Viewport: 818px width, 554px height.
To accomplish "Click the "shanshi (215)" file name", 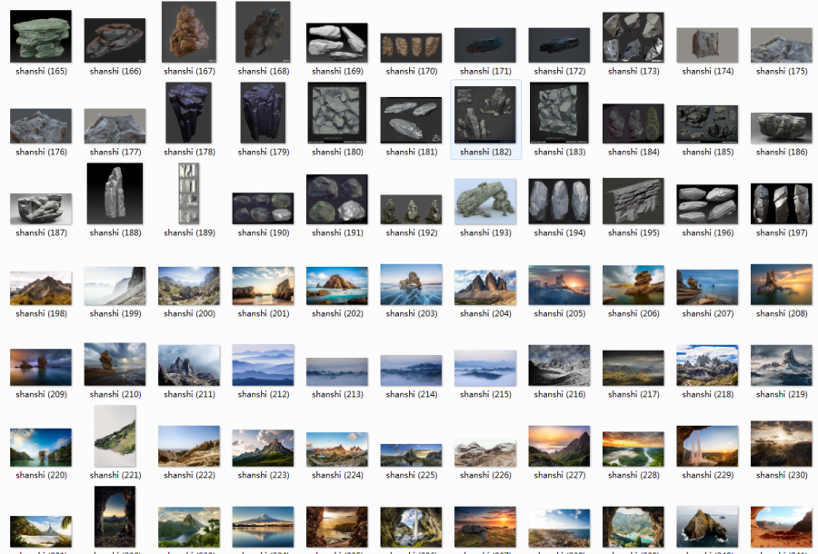I will pyautogui.click(x=485, y=394).
